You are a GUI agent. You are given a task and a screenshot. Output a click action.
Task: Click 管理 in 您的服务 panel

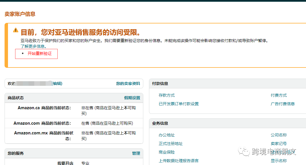136,153
